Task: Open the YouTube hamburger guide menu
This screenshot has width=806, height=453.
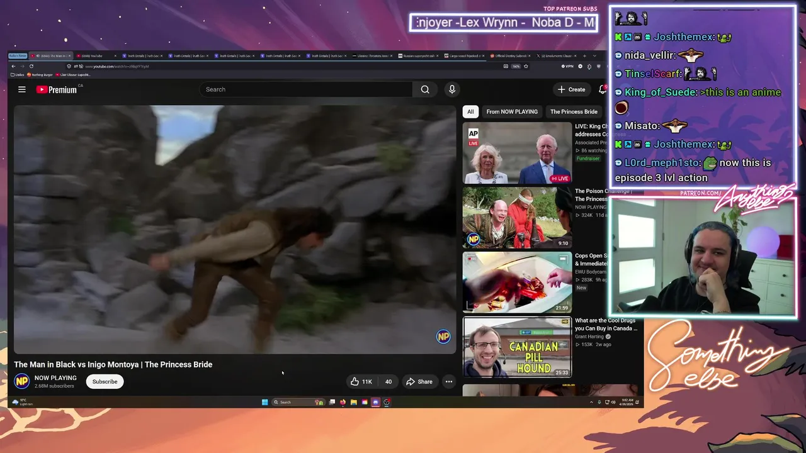Action: (x=21, y=89)
